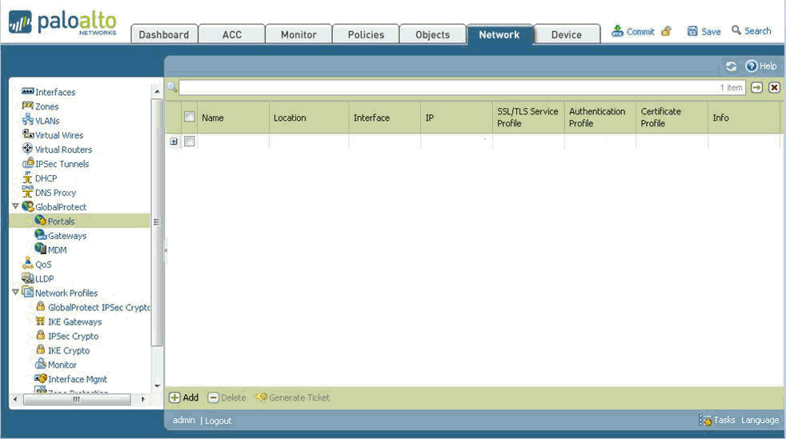Collapse the Network Profiles tree node
Screen dimensions: 786x439
coord(15,293)
